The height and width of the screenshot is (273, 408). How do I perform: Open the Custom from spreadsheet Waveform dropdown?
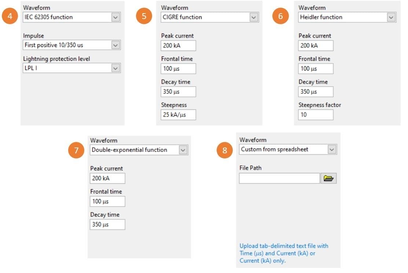coord(331,149)
